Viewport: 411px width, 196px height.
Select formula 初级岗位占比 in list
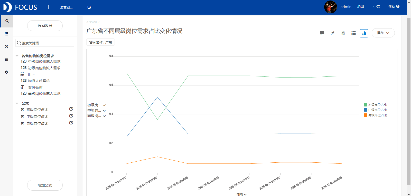point(37,110)
